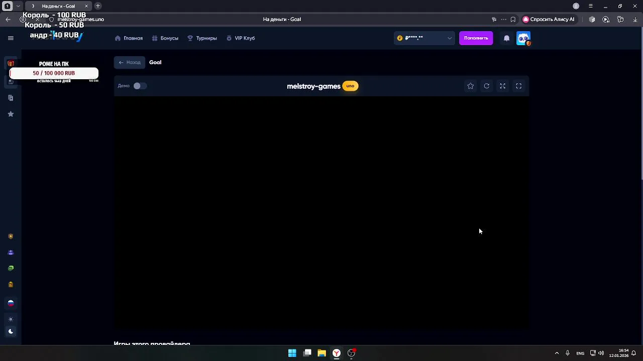Open the browser main menu lines icon
643x361 pixels.
pyautogui.click(x=591, y=6)
